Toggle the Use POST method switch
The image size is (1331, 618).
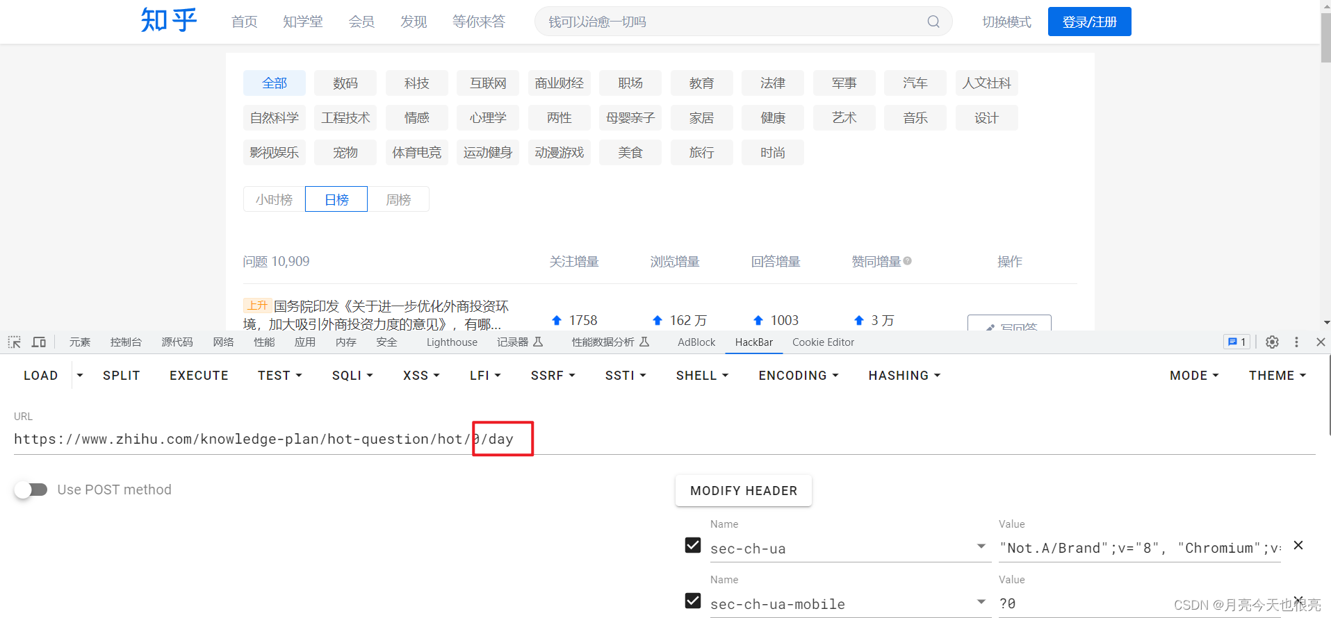click(31, 490)
